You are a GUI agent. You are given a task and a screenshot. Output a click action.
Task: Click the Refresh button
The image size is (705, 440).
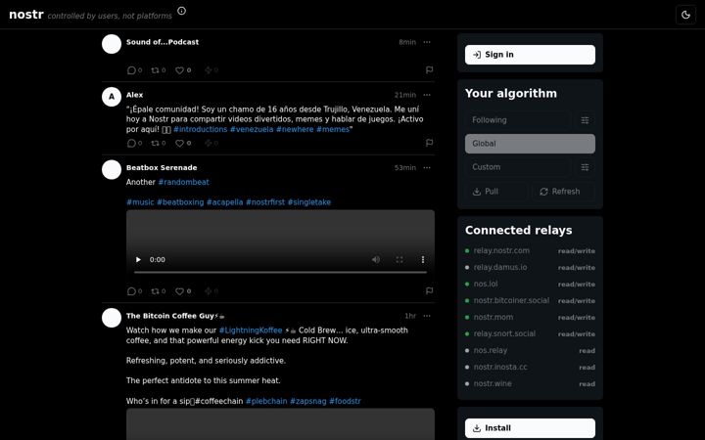coord(563,192)
